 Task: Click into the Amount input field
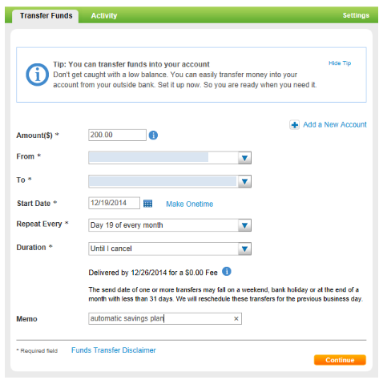[x=117, y=135]
